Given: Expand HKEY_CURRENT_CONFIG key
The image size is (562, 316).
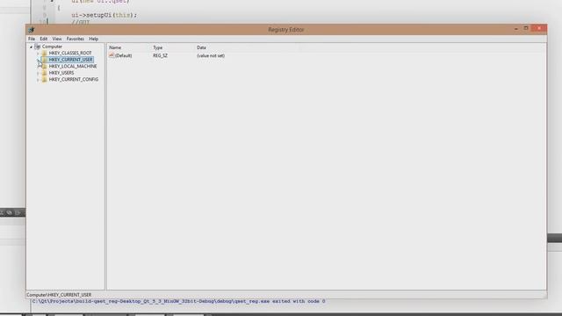Looking at the screenshot, I should point(38,80).
